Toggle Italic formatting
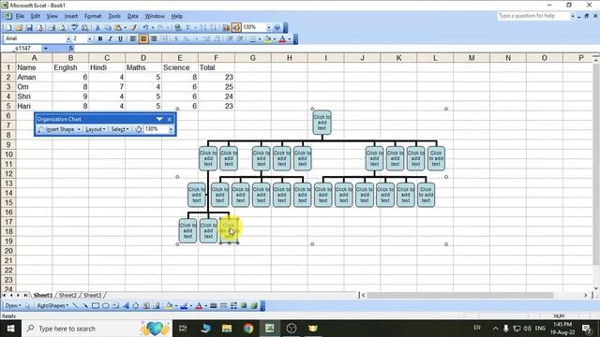 pyautogui.click(x=111, y=38)
